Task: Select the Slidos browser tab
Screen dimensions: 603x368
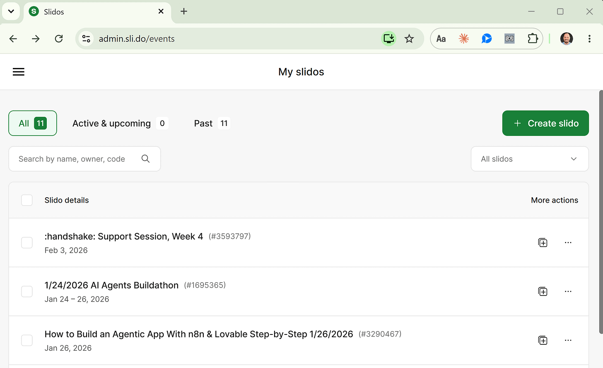Action: click(x=96, y=12)
